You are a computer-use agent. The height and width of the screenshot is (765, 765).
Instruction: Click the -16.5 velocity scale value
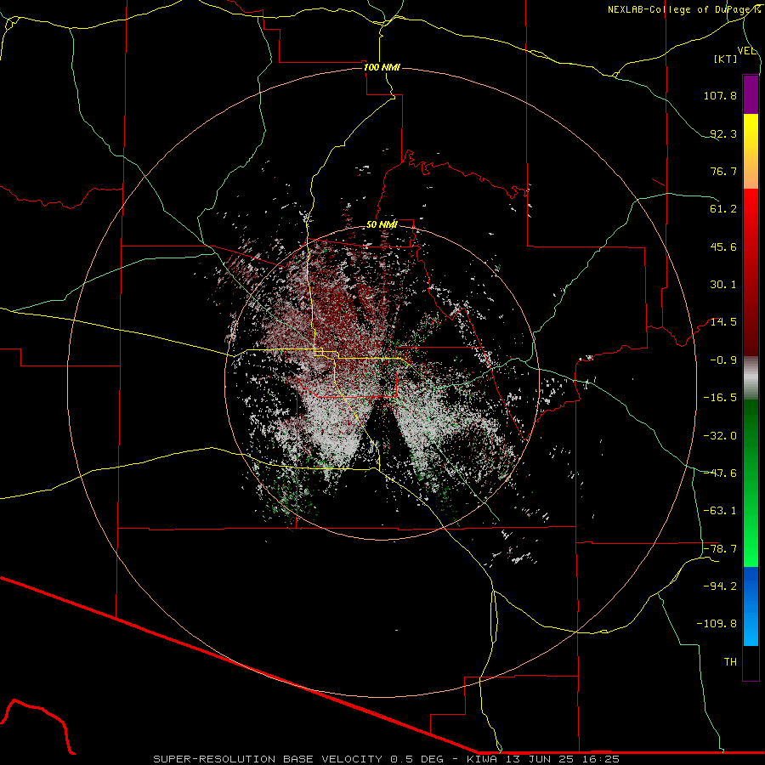tap(720, 398)
